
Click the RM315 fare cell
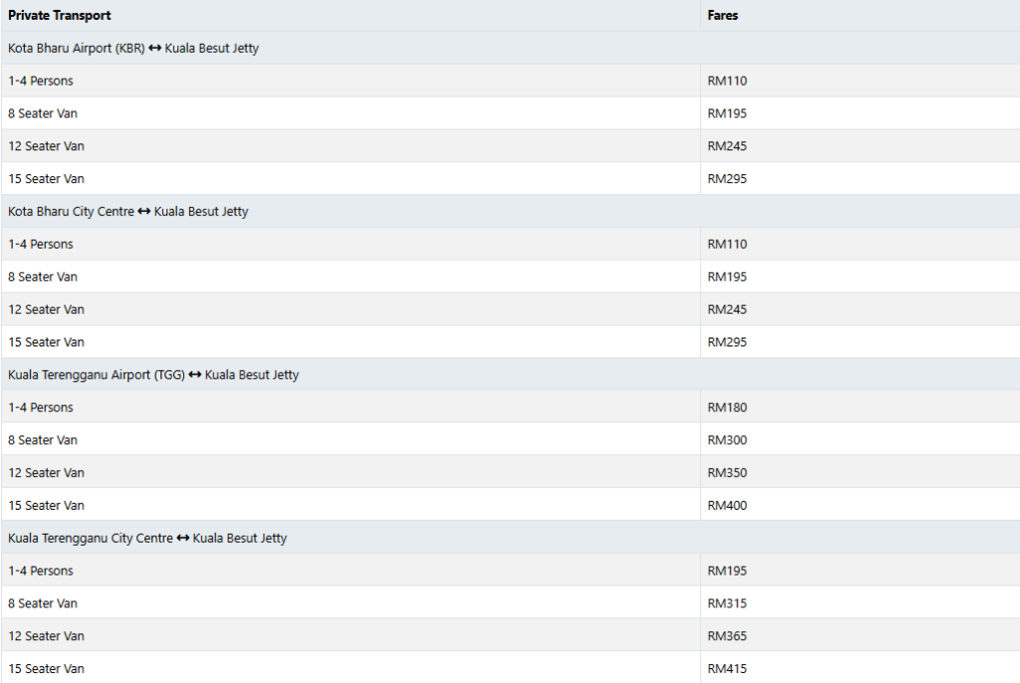(727, 603)
